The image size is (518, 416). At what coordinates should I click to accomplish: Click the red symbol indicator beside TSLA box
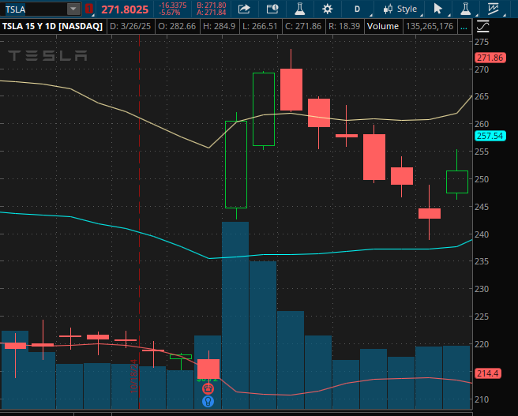point(88,9)
